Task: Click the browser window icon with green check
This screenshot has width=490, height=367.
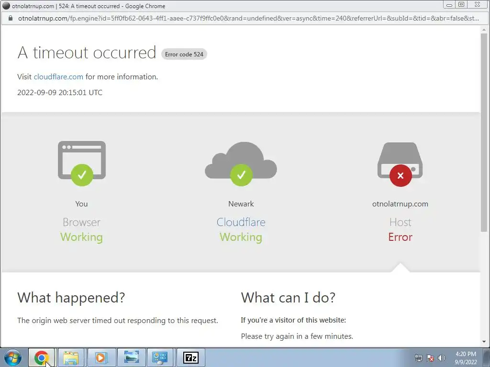Action: point(81,163)
